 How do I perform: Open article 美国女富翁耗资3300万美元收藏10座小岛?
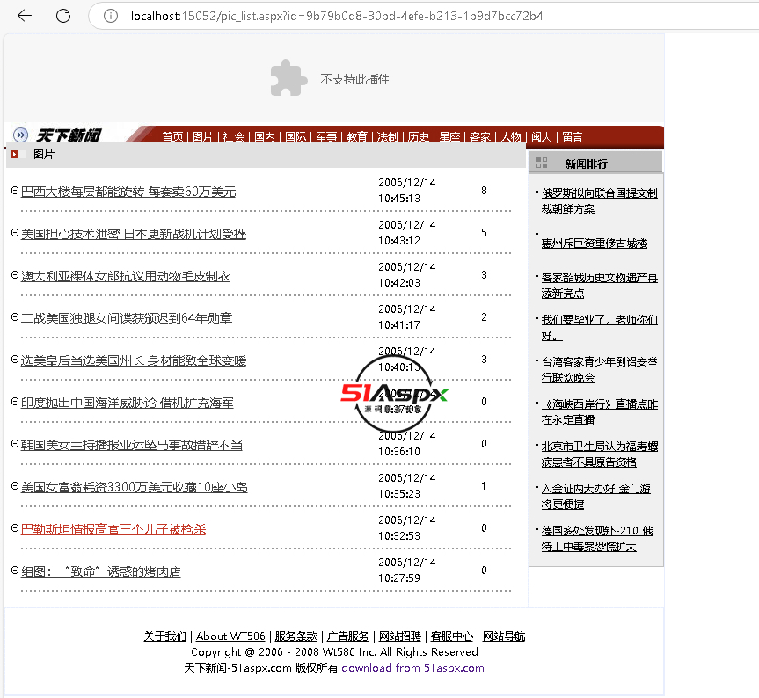click(134, 487)
